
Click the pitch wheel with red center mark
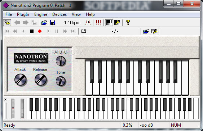pos(13,109)
